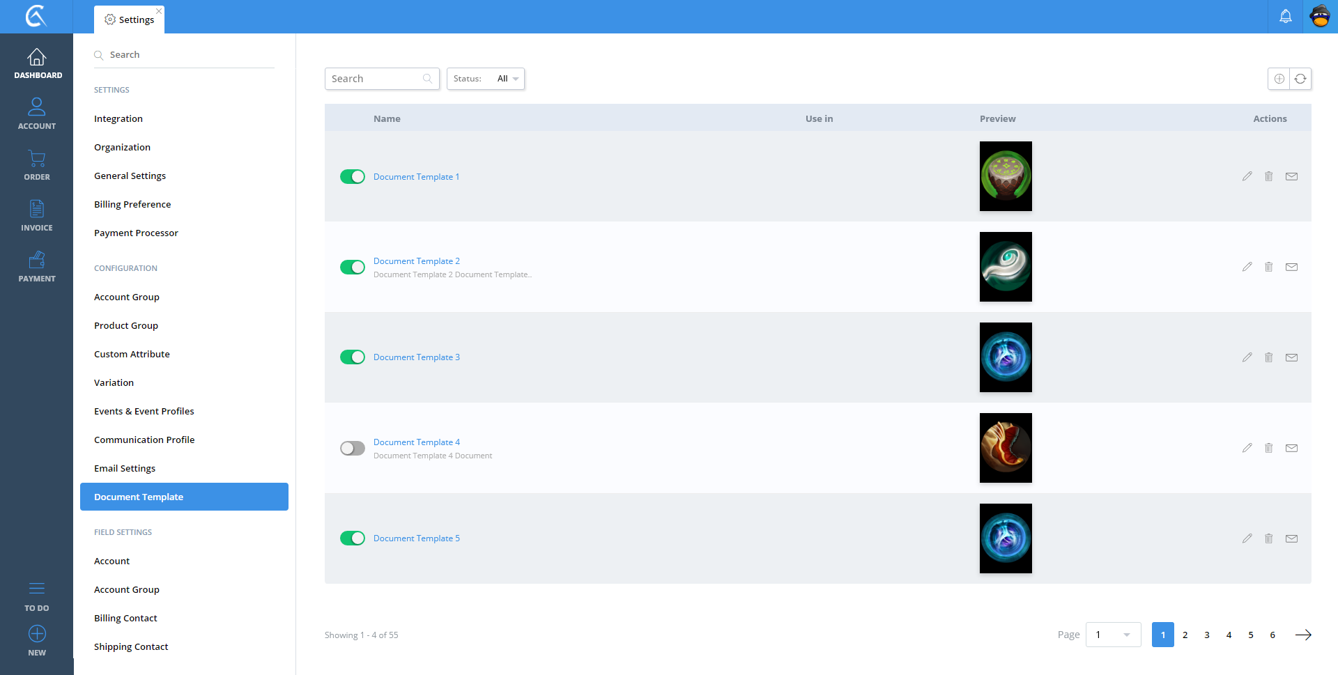Disable the Document Template 1 toggle
This screenshot has height=675, width=1338.
[353, 177]
